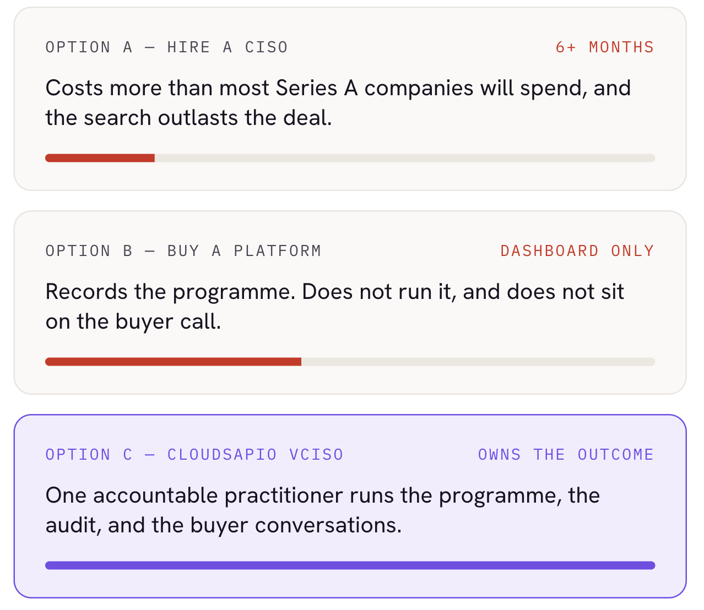Image resolution: width=704 pixels, height=610 pixels.
Task: Click the accountable practitioner description text
Action: [x=323, y=510]
